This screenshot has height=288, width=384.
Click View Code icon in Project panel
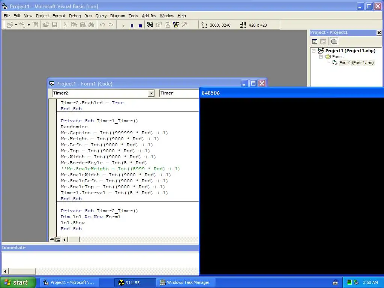coord(315,41)
